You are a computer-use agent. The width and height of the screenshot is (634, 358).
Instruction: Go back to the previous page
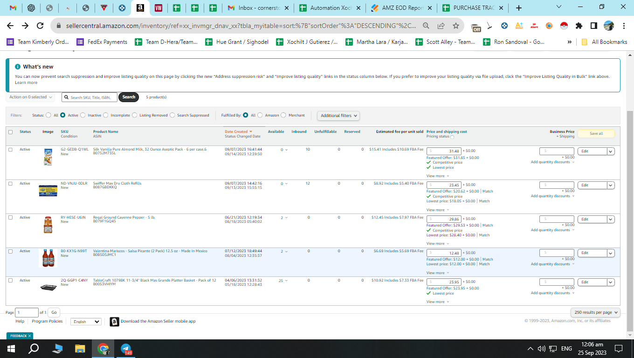tap(10, 26)
